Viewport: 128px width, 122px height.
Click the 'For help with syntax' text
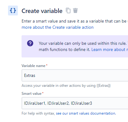coord(38,113)
